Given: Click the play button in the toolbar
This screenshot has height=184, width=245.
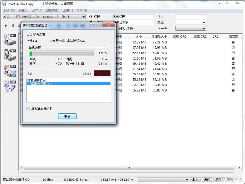Looking at the screenshot, I should click(6, 26).
